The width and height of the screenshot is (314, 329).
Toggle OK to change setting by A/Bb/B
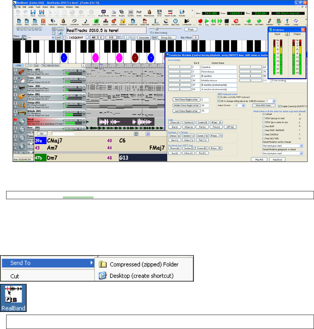[219, 101]
